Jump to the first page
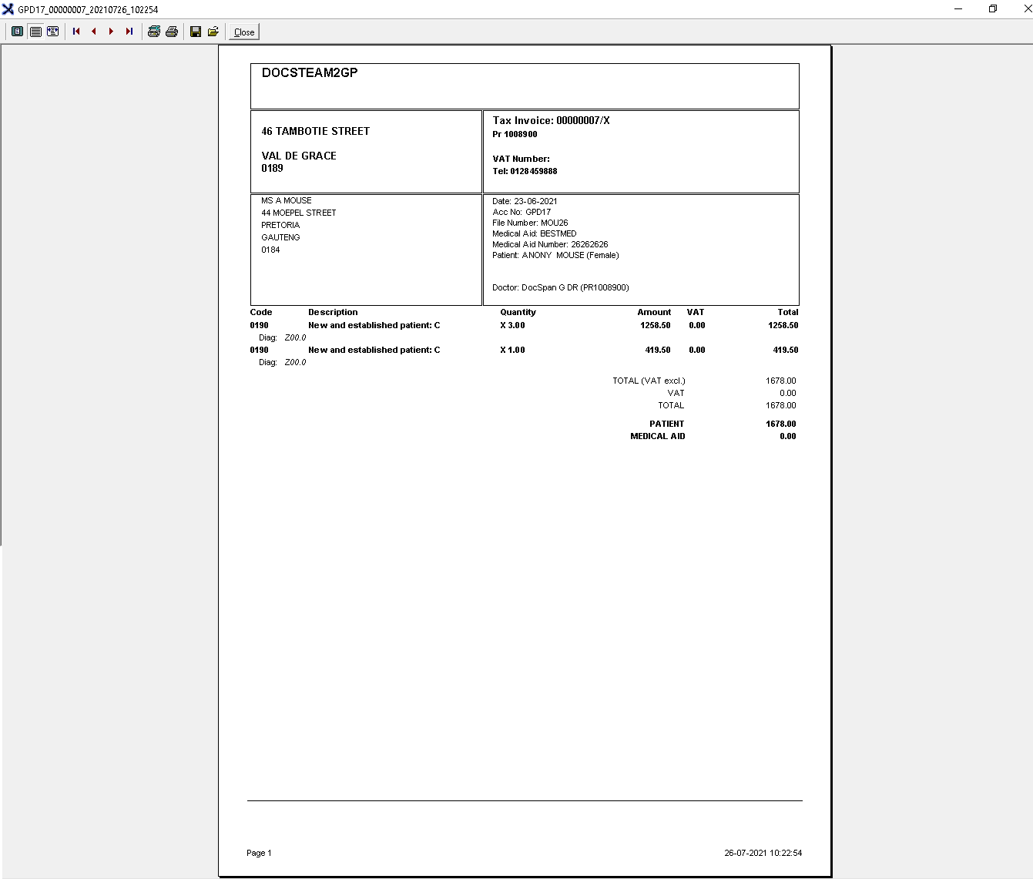This screenshot has width=1033, height=879. click(76, 32)
